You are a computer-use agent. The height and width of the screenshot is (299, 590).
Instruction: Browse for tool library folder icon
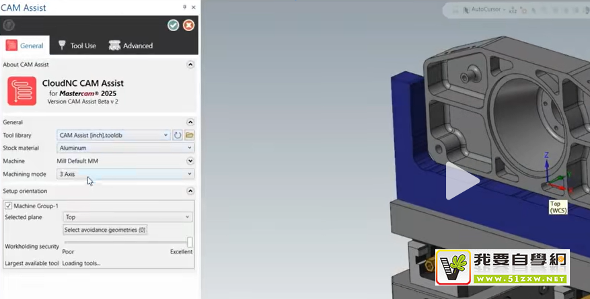(190, 135)
